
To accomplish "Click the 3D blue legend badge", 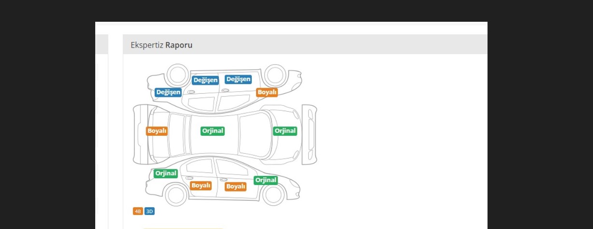I will (x=149, y=211).
